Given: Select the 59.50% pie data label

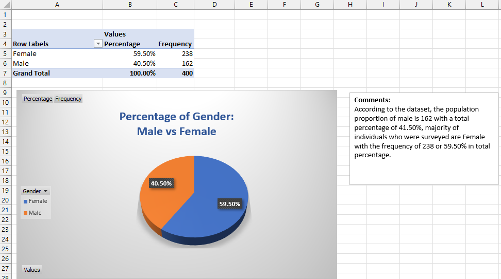Looking at the screenshot, I should [230, 204].
